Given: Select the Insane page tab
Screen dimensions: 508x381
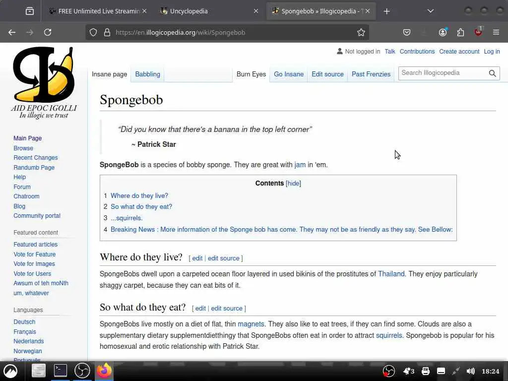Looking at the screenshot, I should click(x=110, y=74).
